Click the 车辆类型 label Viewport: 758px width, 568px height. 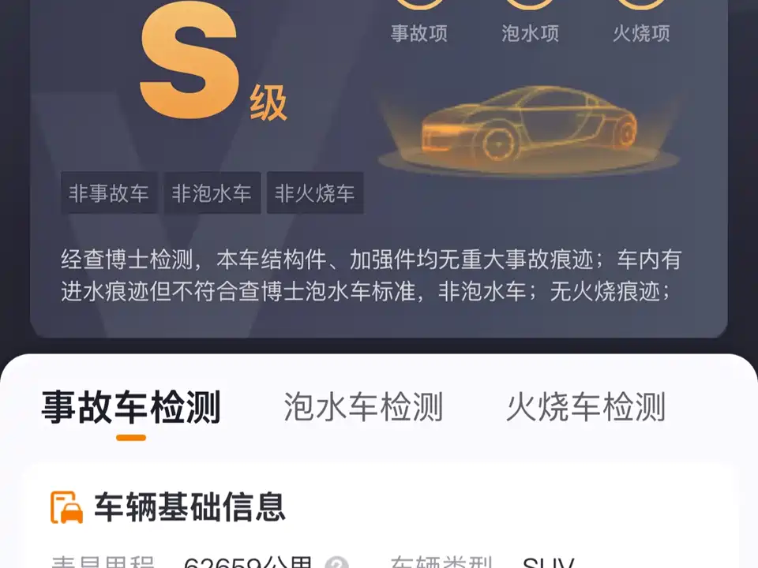coord(441,562)
